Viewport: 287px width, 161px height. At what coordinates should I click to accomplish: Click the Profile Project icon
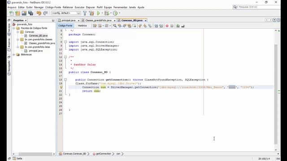tap(115, 13)
